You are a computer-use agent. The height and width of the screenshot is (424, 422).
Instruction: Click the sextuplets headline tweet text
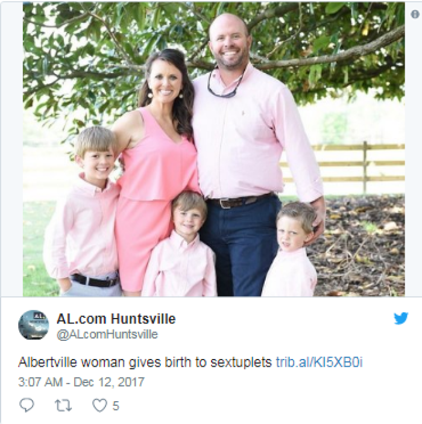[x=145, y=362]
